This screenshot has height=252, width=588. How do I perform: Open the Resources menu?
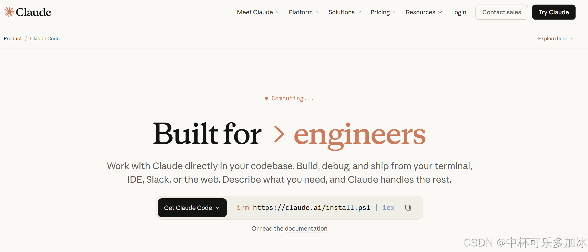click(x=424, y=12)
